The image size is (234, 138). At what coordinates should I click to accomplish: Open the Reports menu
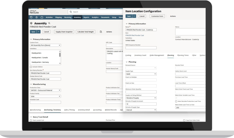click(86, 17)
